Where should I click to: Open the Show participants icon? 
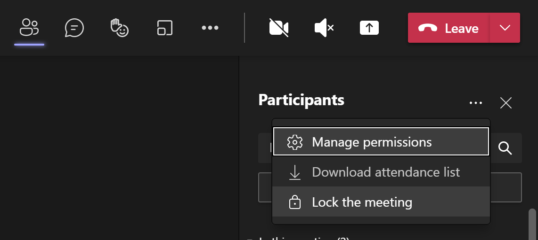(29, 28)
